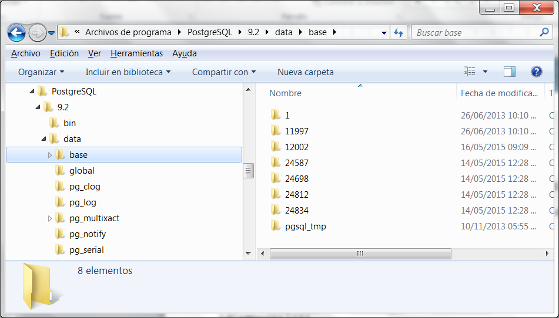Click the Forward navigation arrow
The height and width of the screenshot is (318, 559).
[37, 32]
